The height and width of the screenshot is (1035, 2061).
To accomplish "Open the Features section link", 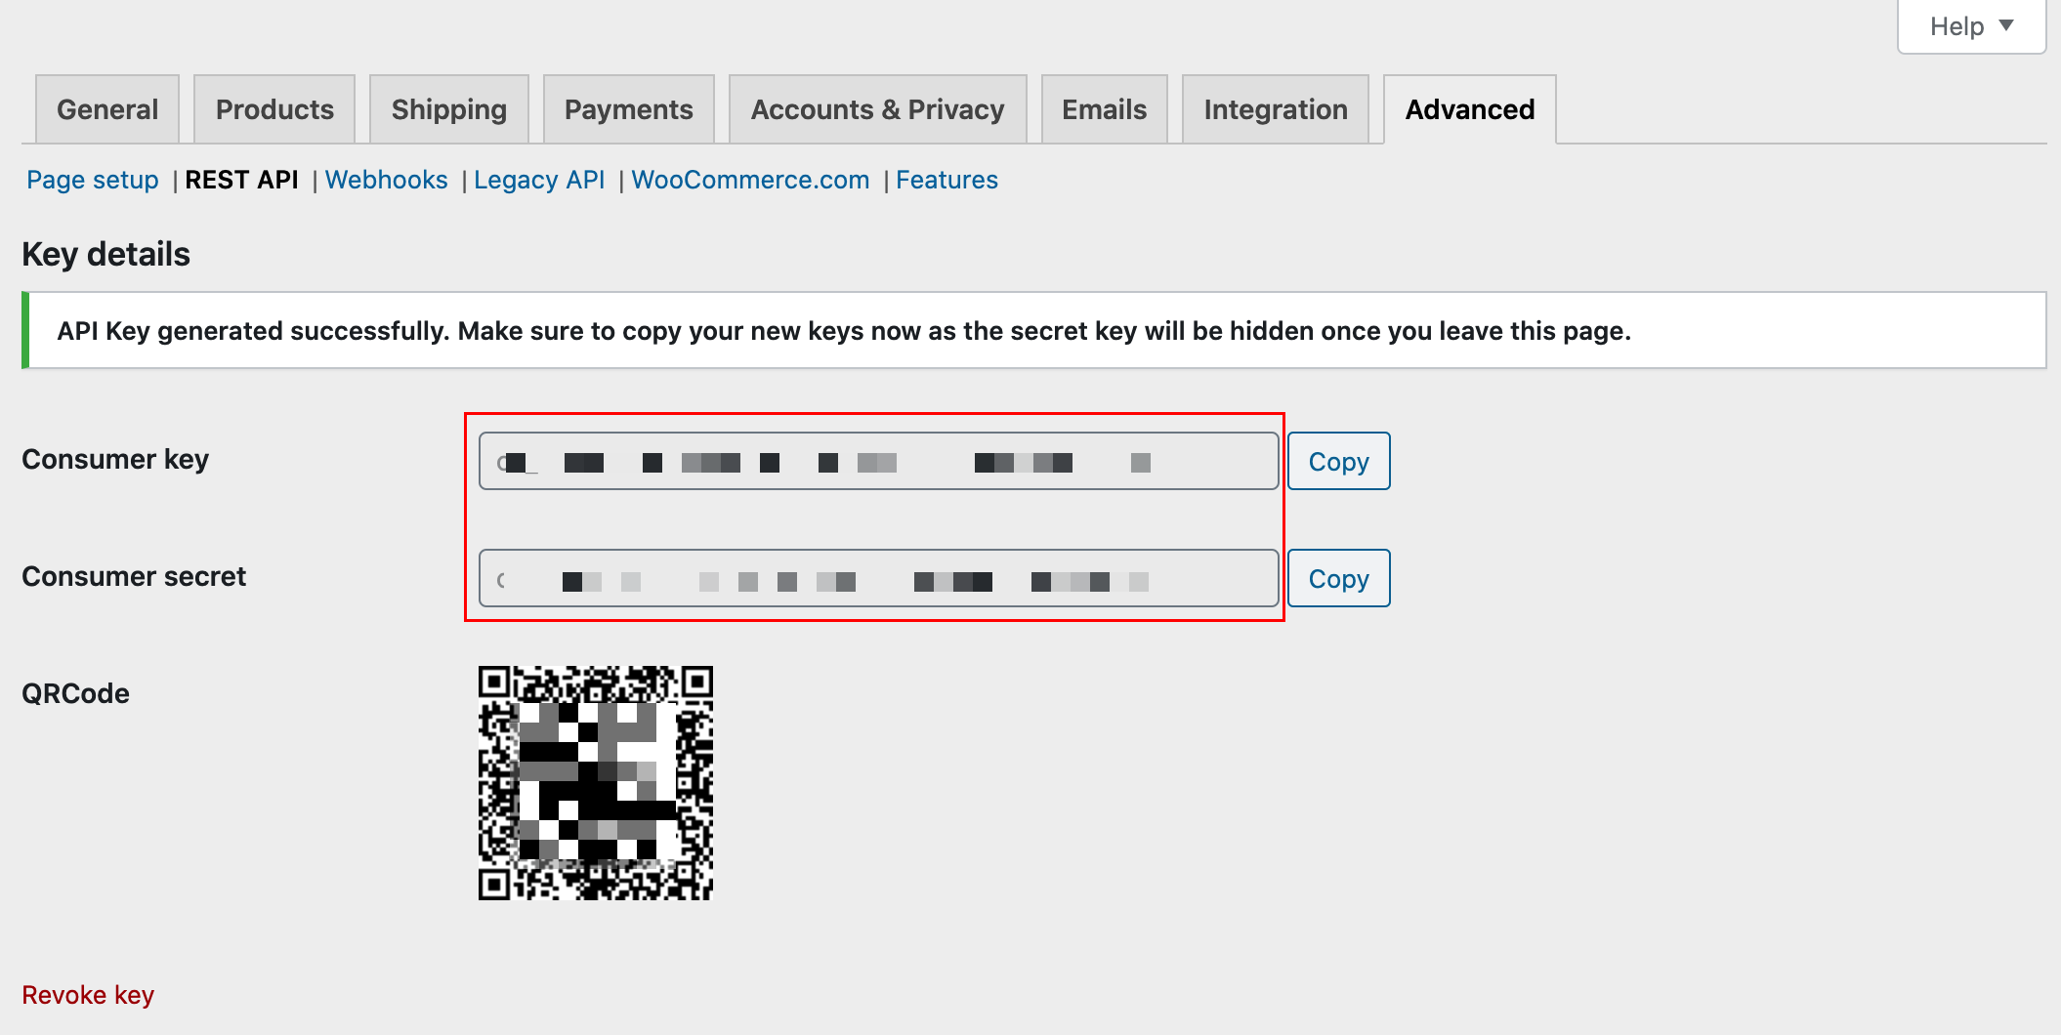I will 946,180.
